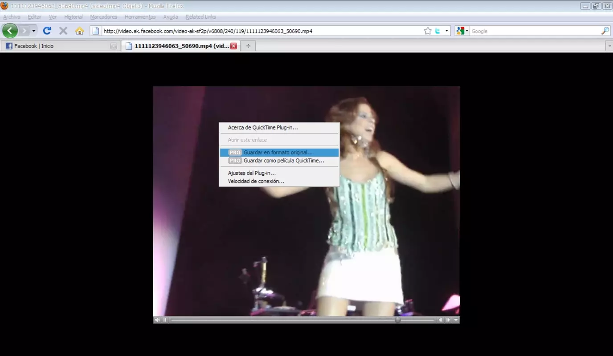The image size is (613, 356).
Task: Open the Google search engine selector
Action: click(462, 31)
